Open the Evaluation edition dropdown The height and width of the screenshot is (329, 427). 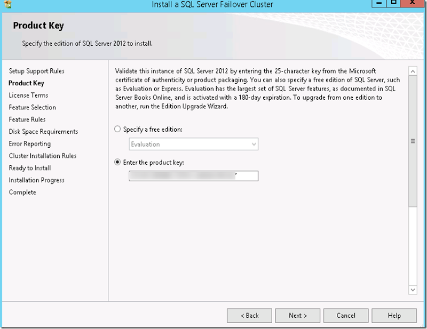pyautogui.click(x=193, y=144)
